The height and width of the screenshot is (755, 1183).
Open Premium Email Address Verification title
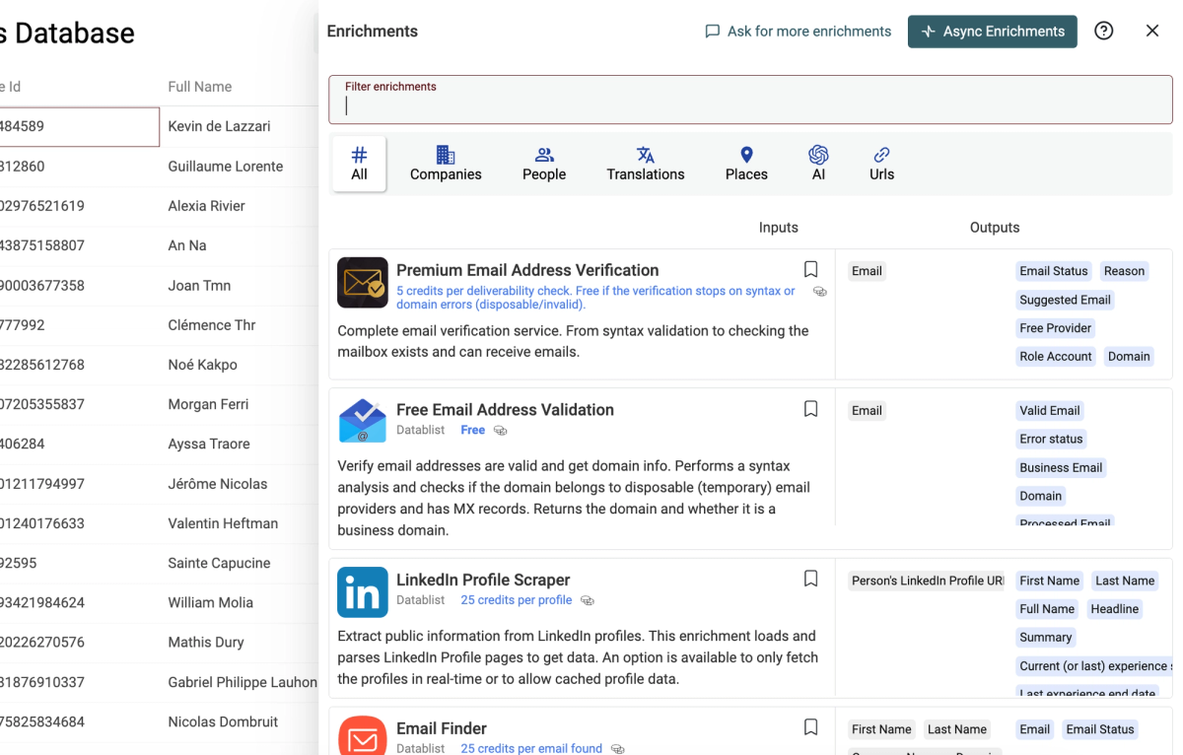pos(527,270)
